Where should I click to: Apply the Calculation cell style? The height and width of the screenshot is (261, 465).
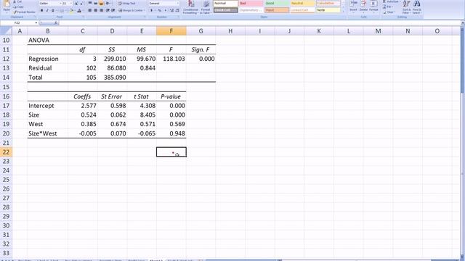click(328, 3)
